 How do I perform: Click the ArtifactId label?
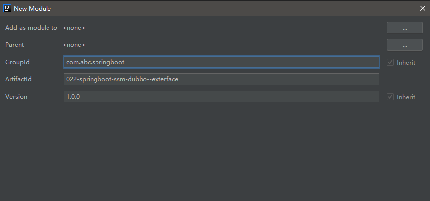click(19, 79)
